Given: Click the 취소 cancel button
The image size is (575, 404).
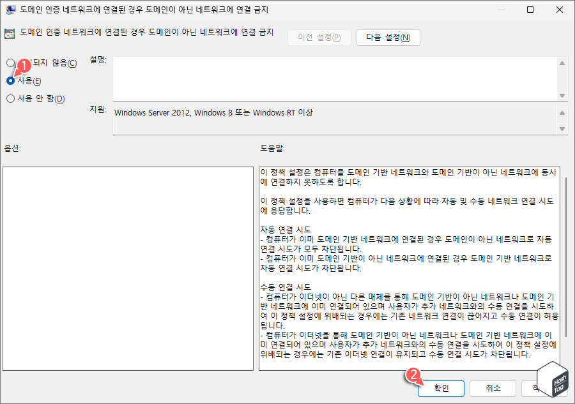Looking at the screenshot, I should point(493,388).
